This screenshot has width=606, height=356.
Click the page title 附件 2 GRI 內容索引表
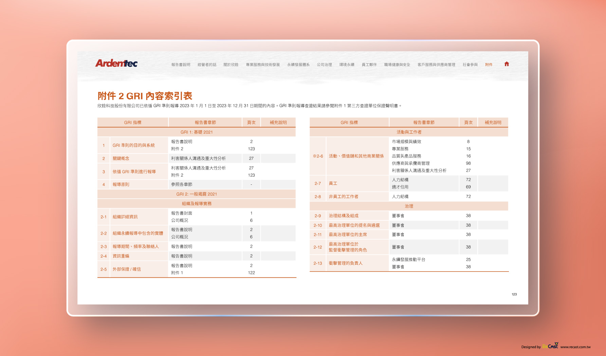pos(145,96)
